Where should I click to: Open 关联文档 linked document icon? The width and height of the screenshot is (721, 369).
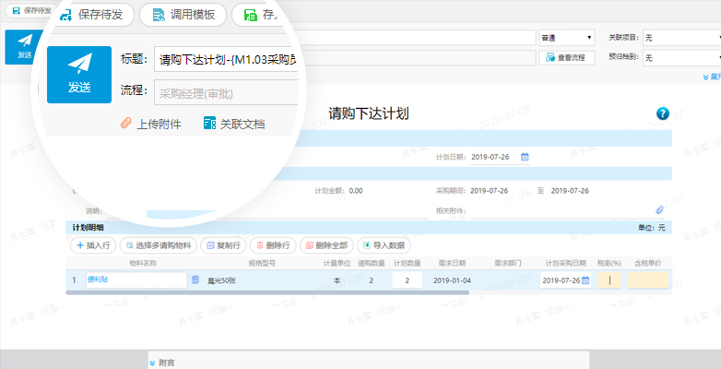point(210,124)
